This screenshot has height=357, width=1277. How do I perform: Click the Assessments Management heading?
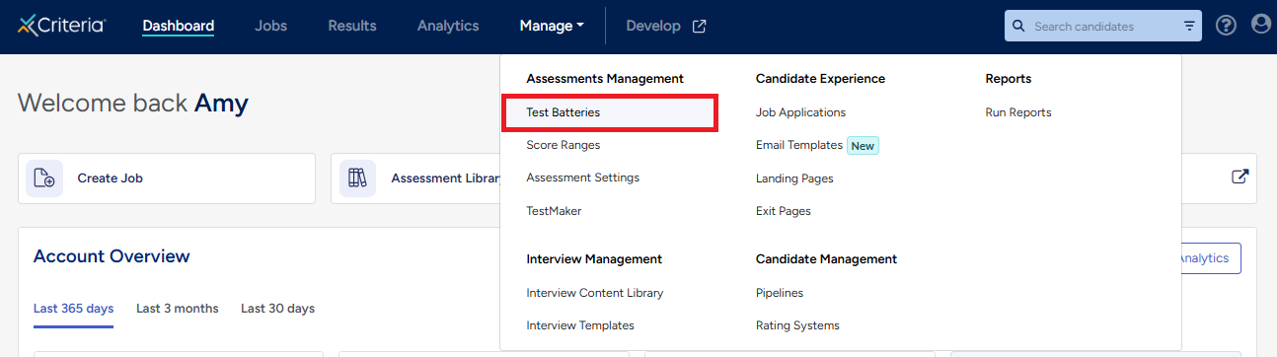605,79
